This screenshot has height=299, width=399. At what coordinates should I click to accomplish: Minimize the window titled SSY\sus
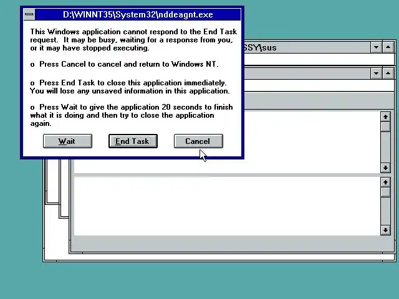pos(376,47)
